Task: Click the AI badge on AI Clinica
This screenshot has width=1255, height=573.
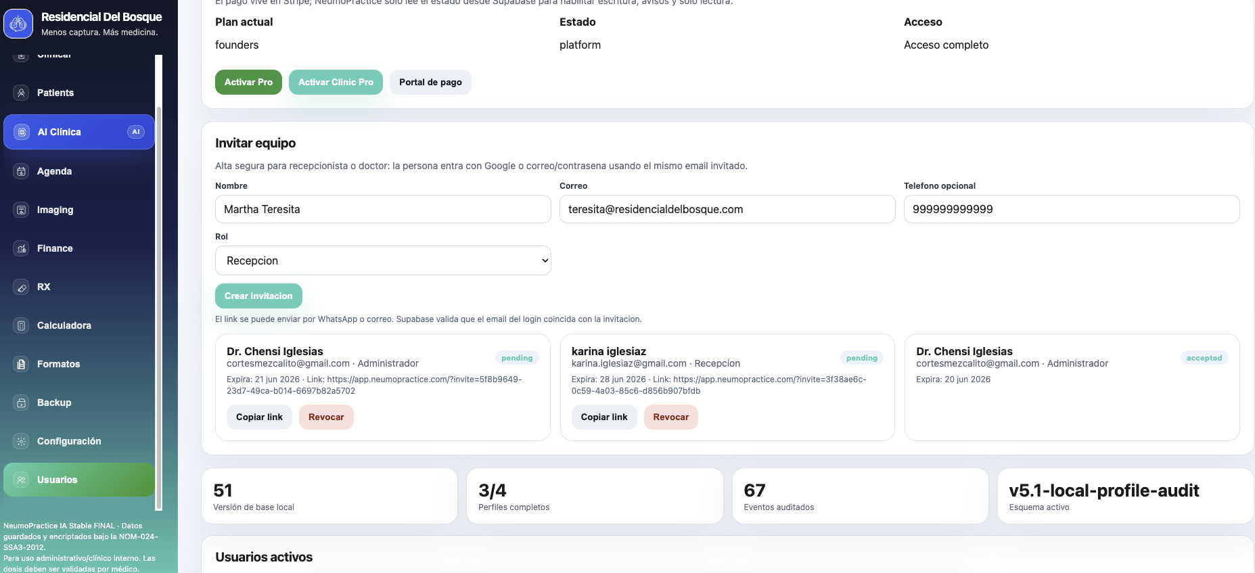Action: pyautogui.click(x=136, y=132)
